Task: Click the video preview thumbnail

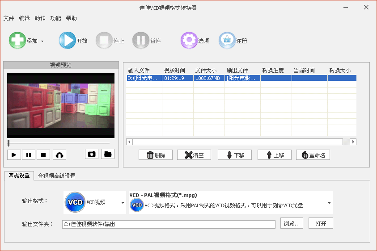Action: coord(61,105)
